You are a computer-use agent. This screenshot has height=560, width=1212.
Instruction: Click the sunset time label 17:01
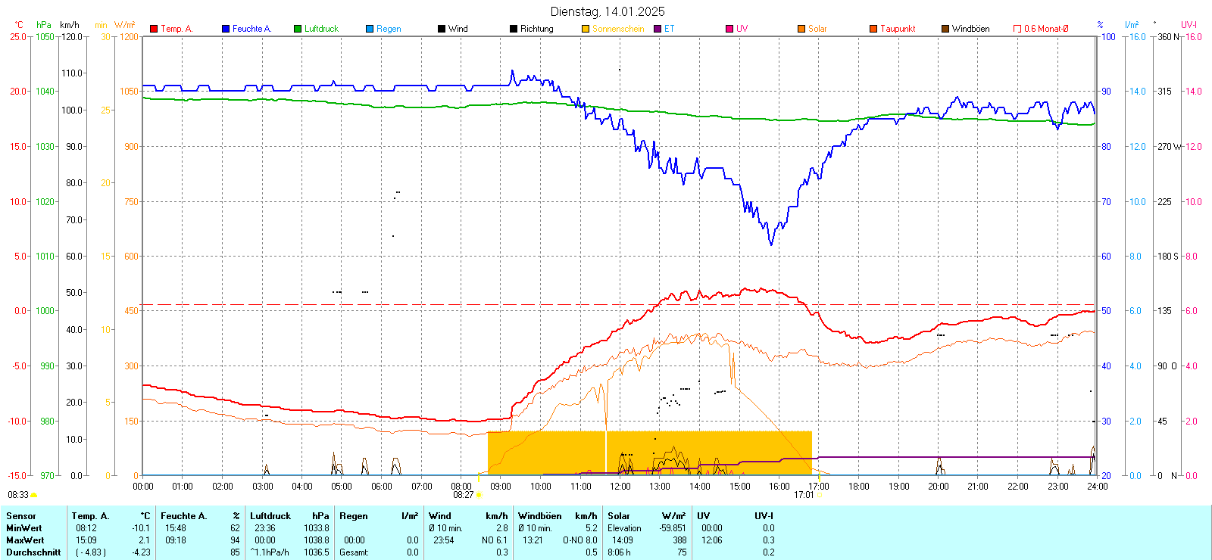pos(803,495)
